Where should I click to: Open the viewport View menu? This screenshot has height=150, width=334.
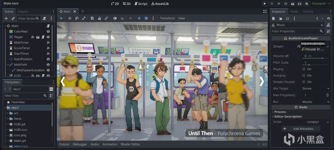(181, 18)
